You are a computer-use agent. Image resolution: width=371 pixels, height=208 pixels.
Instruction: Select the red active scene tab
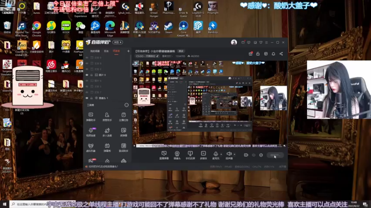[x=116, y=51]
